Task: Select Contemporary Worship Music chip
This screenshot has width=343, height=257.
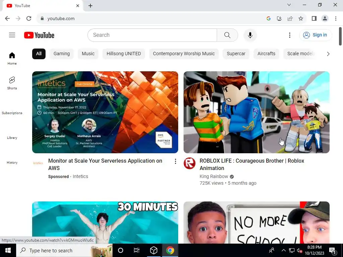Action: click(184, 54)
